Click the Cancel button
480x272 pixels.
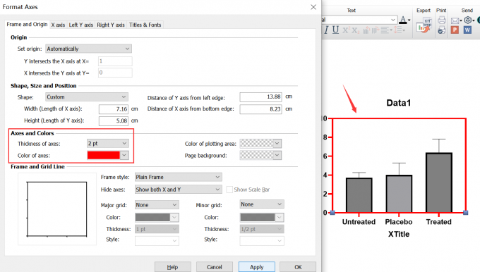tap(215, 267)
